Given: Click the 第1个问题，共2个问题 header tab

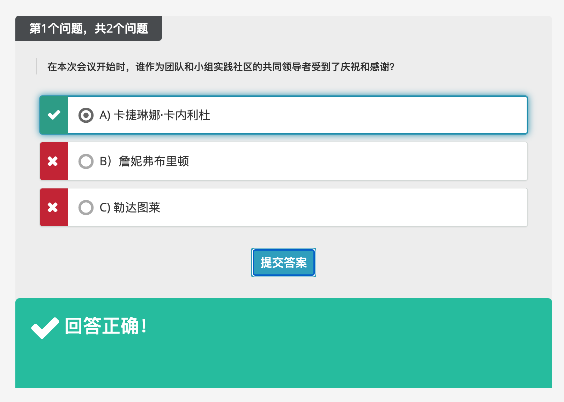Looking at the screenshot, I should 89,28.
